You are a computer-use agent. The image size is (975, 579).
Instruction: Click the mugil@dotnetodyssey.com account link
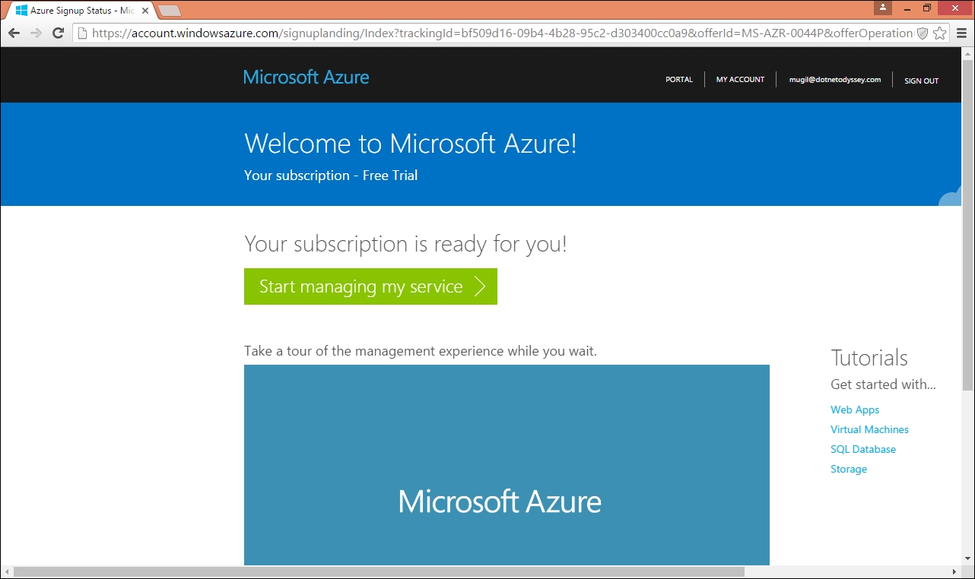834,79
